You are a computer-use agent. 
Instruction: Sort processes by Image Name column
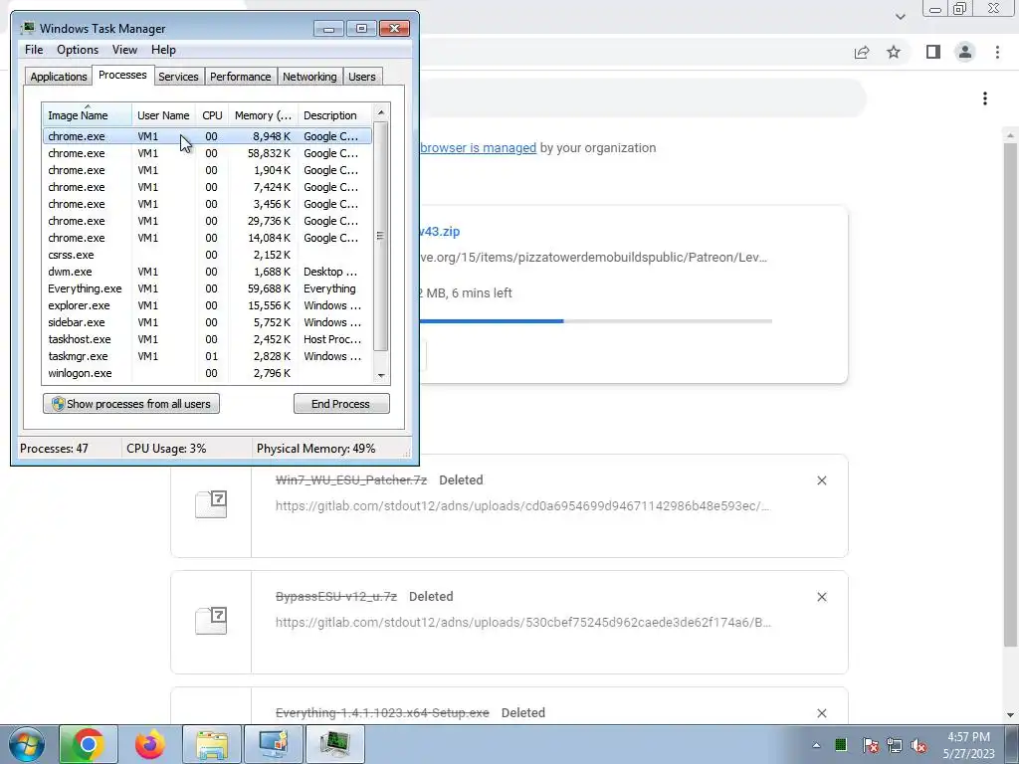point(88,115)
